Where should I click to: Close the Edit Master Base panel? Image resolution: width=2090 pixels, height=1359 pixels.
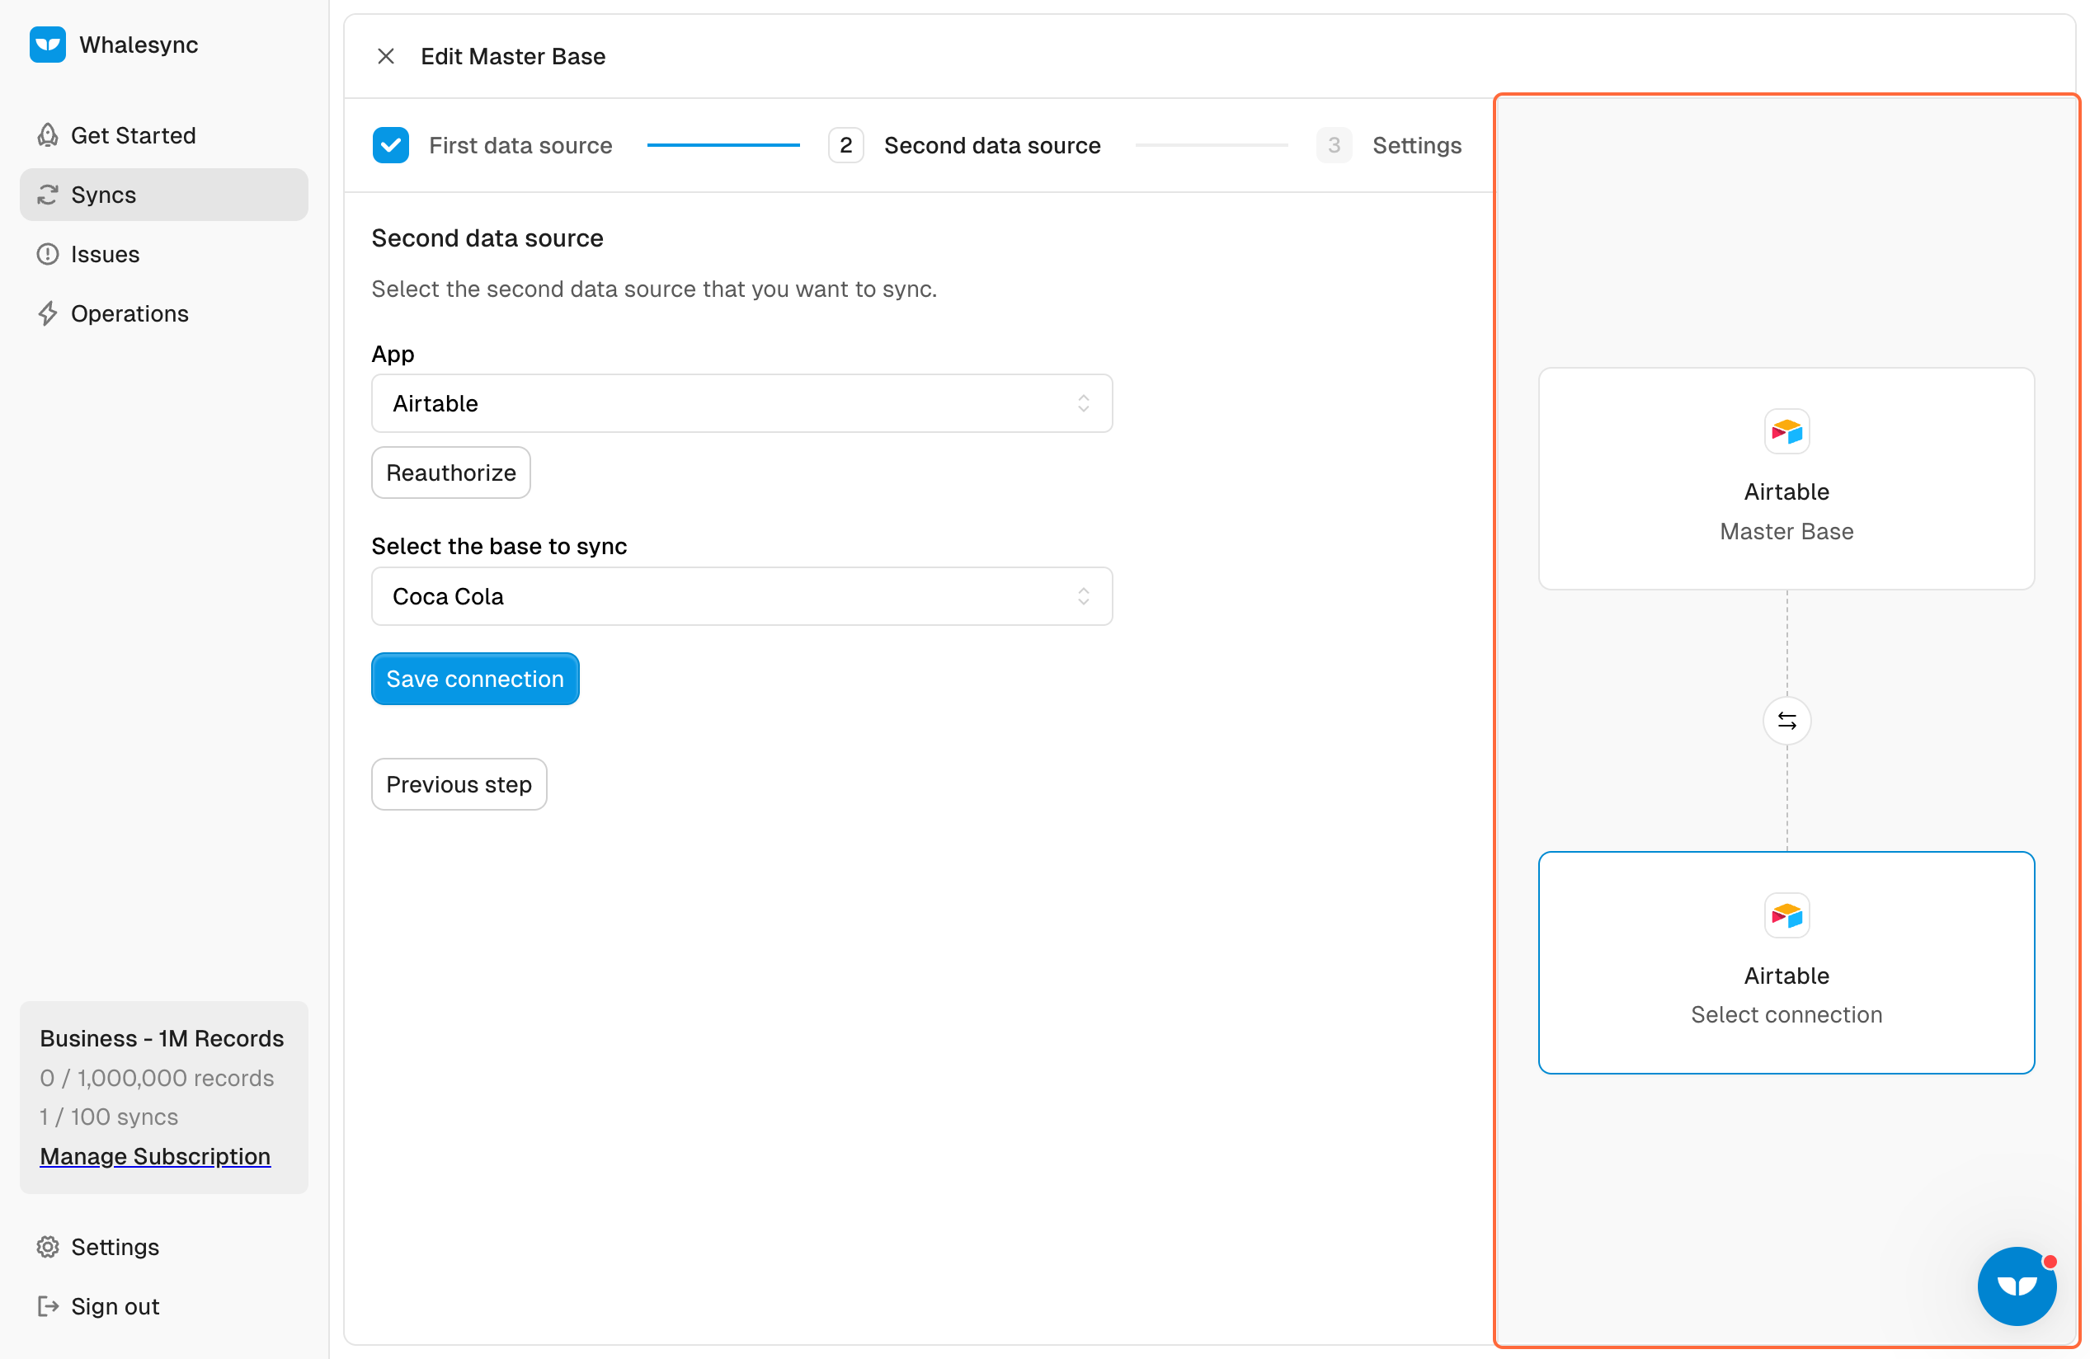point(385,56)
